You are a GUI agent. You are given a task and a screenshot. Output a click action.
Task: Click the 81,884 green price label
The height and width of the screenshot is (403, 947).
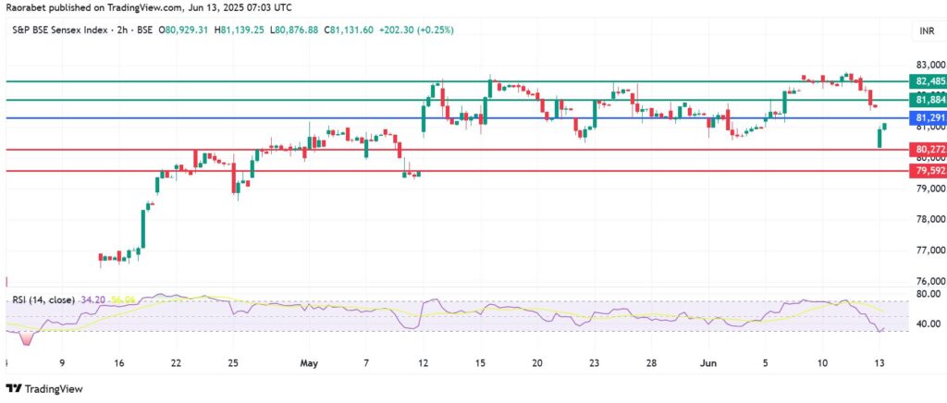coord(928,99)
